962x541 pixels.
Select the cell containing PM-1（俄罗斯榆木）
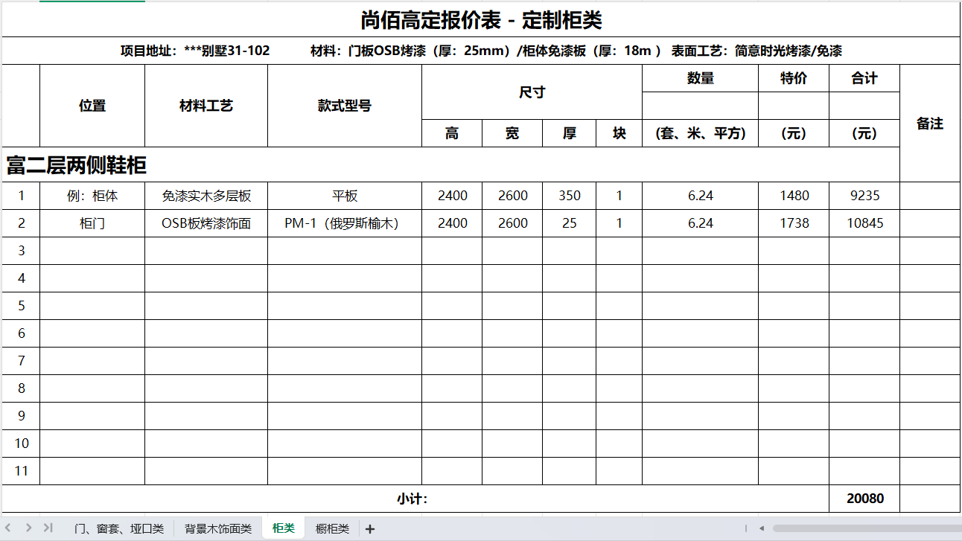tap(344, 223)
